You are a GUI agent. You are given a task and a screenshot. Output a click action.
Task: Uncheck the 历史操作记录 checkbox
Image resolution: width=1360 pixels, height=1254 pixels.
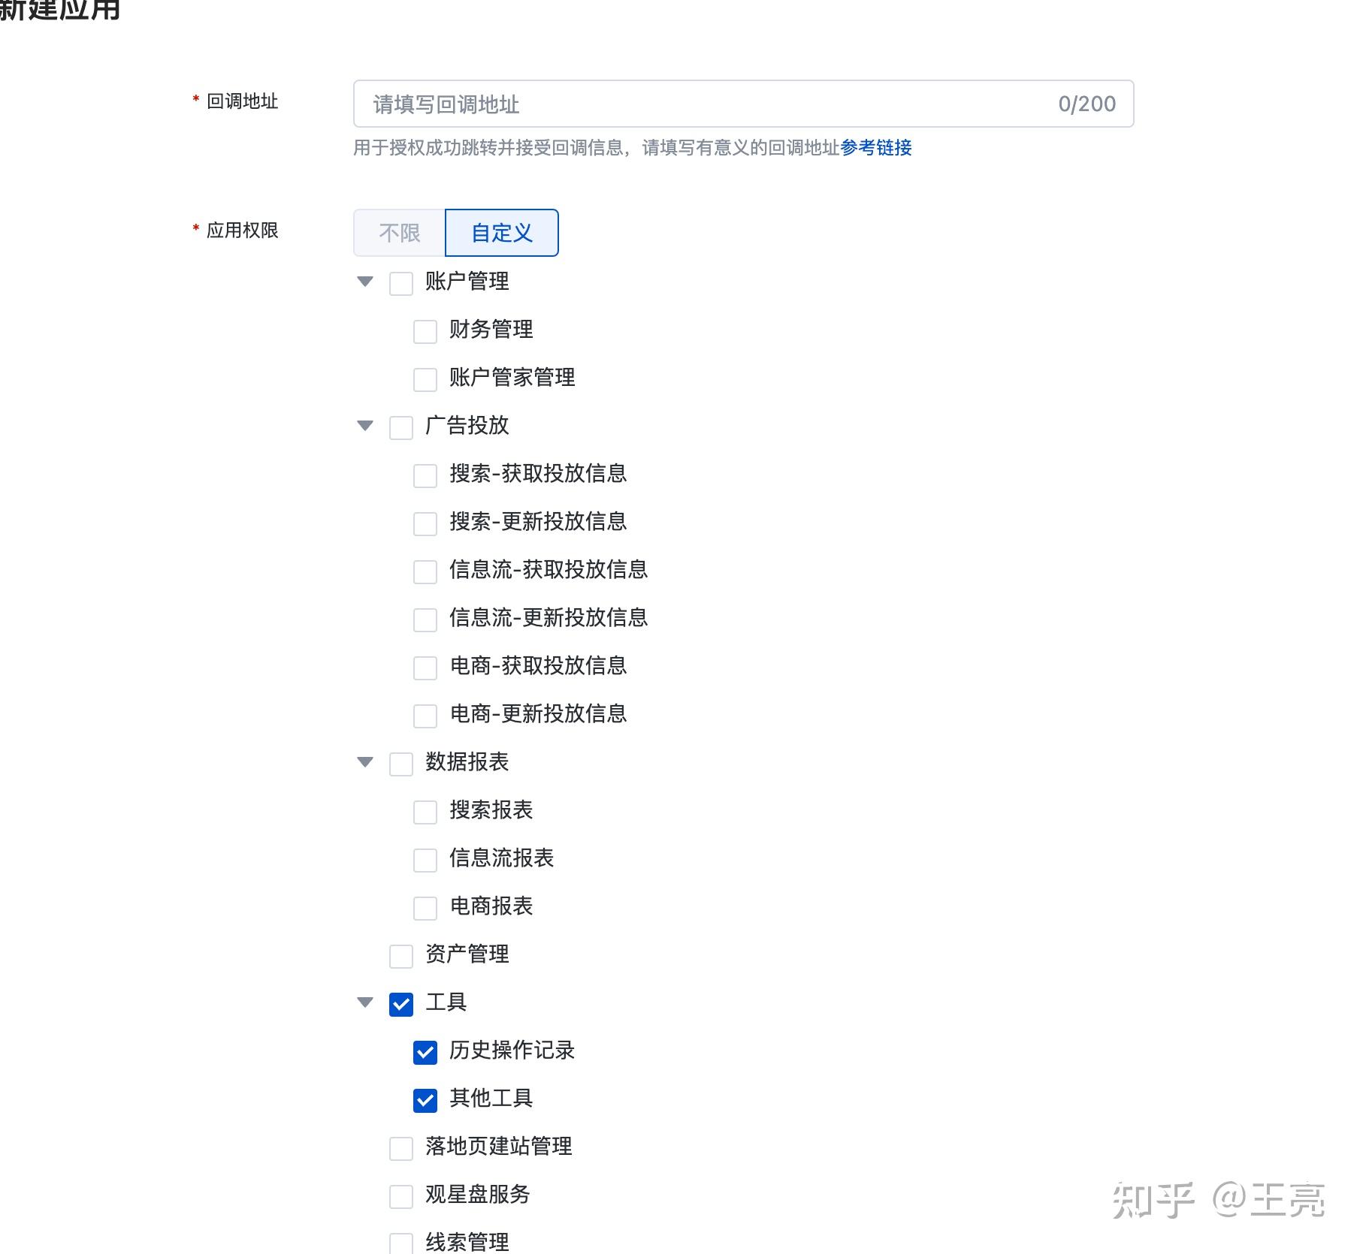pos(425,1053)
